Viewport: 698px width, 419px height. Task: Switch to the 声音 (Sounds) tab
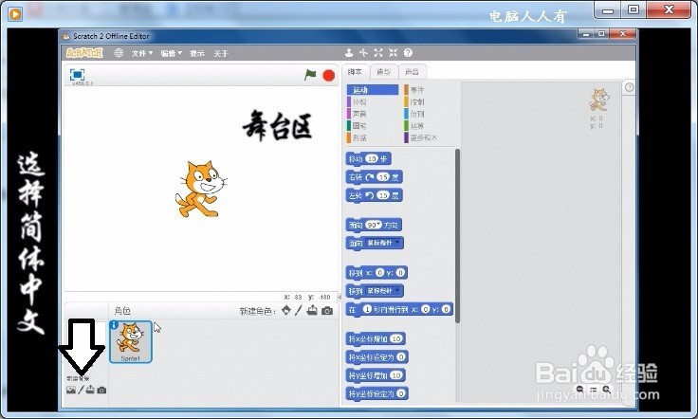click(413, 72)
